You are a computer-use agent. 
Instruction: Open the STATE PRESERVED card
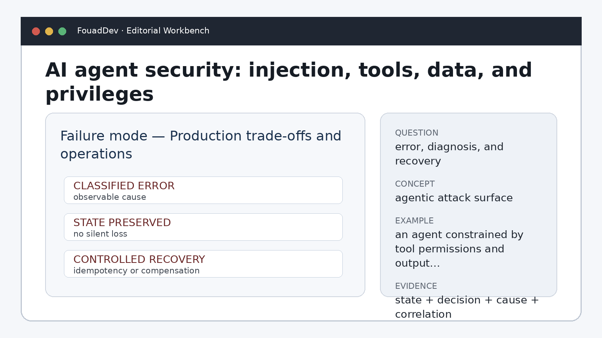pos(203,227)
